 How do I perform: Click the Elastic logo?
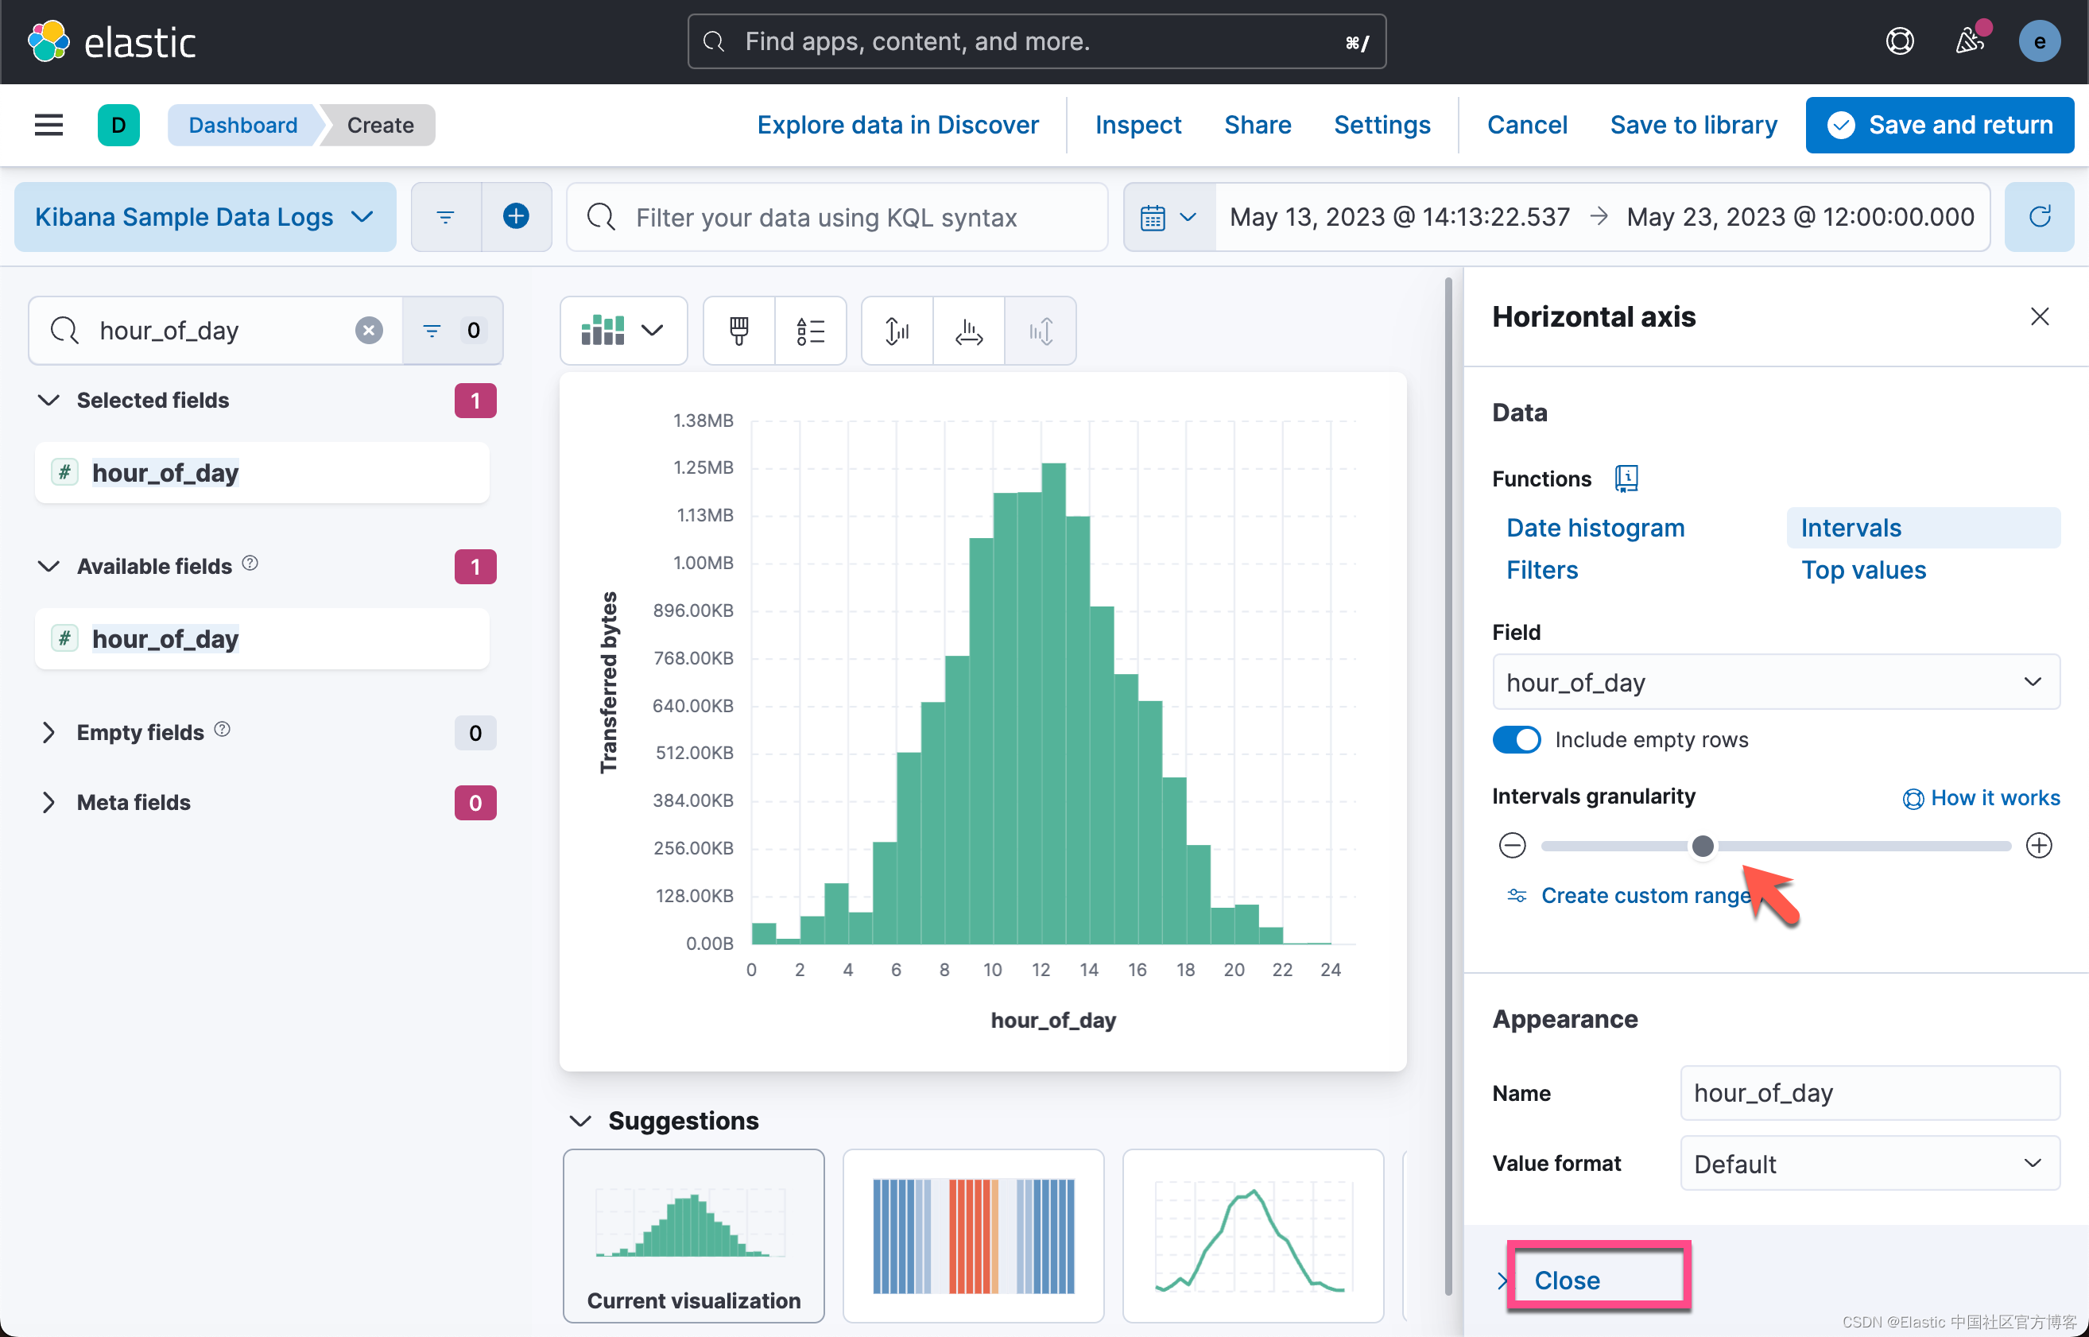[112, 41]
